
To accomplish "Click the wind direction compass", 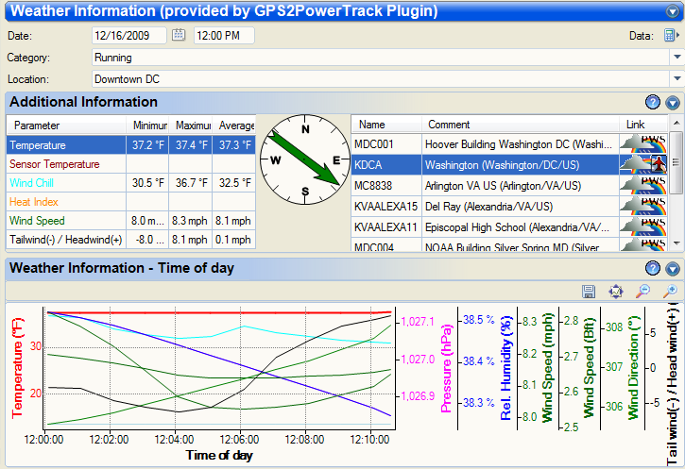I will coord(305,159).
